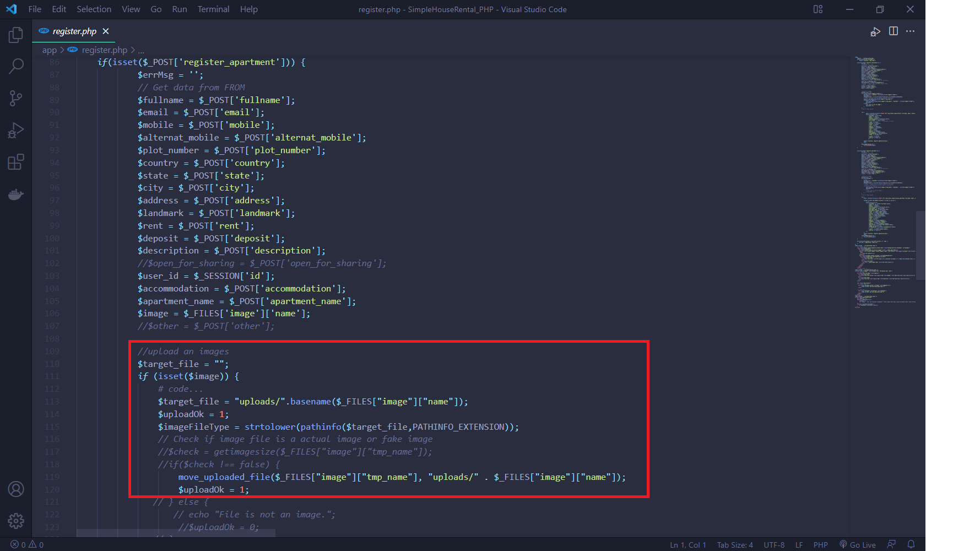Click the feedback icon in status bar
The image size is (980, 551).
click(891, 544)
